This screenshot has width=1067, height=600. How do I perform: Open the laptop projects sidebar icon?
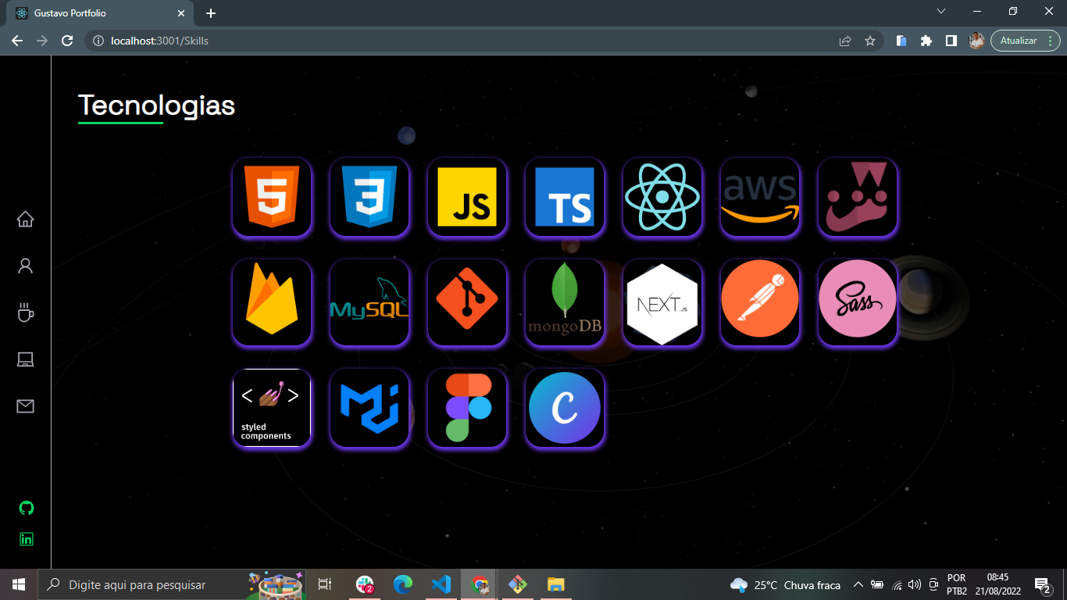pos(26,359)
